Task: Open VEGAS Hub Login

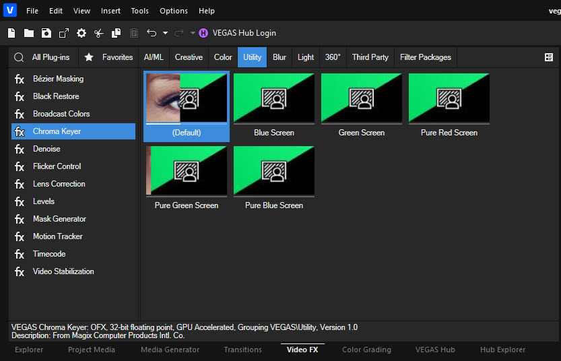Action: (x=244, y=33)
